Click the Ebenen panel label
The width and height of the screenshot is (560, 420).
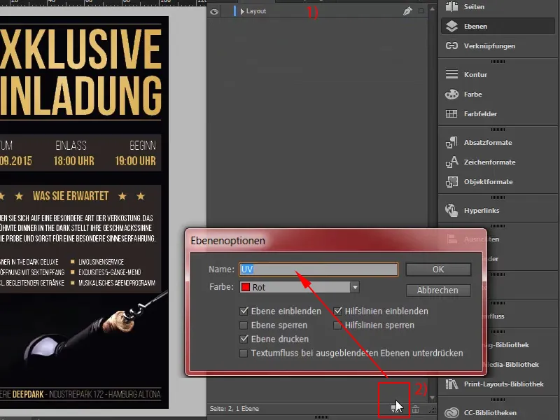click(x=475, y=27)
